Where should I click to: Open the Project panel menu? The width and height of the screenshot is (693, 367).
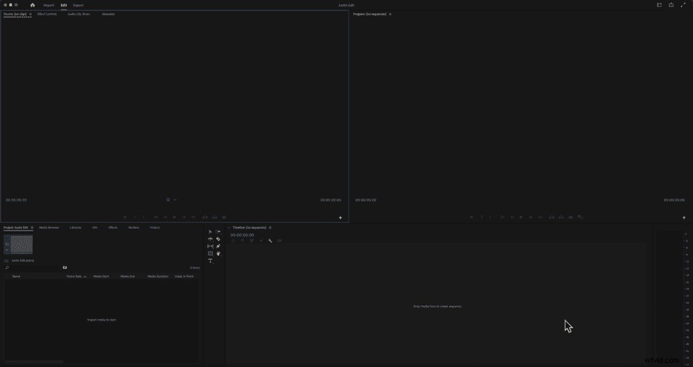32,227
